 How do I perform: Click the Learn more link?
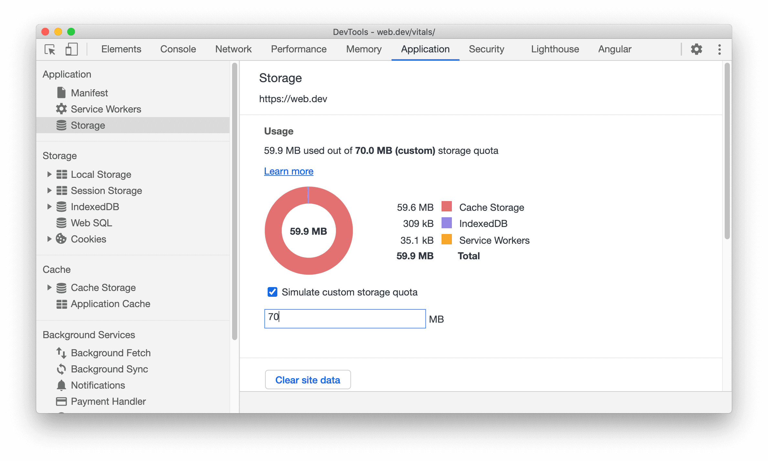tap(289, 171)
